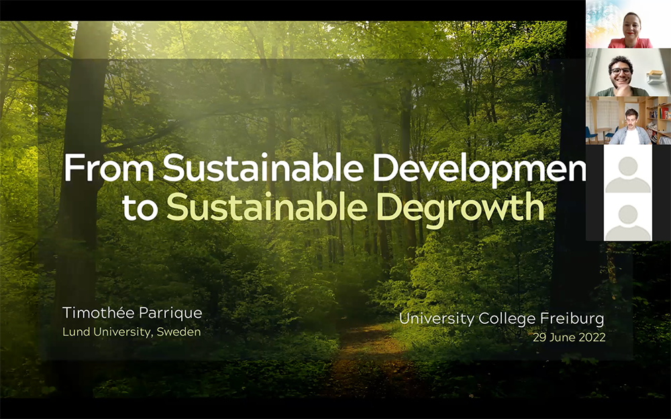Click the presenter name 'Timothée Parrique'
This screenshot has height=419, width=671.
pos(132,313)
